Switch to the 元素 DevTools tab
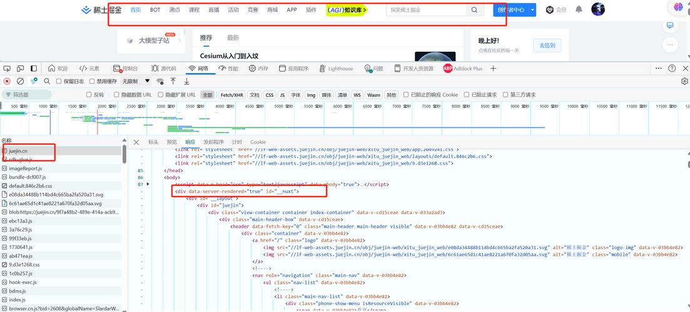The width and height of the screenshot is (690, 312). pos(89,69)
